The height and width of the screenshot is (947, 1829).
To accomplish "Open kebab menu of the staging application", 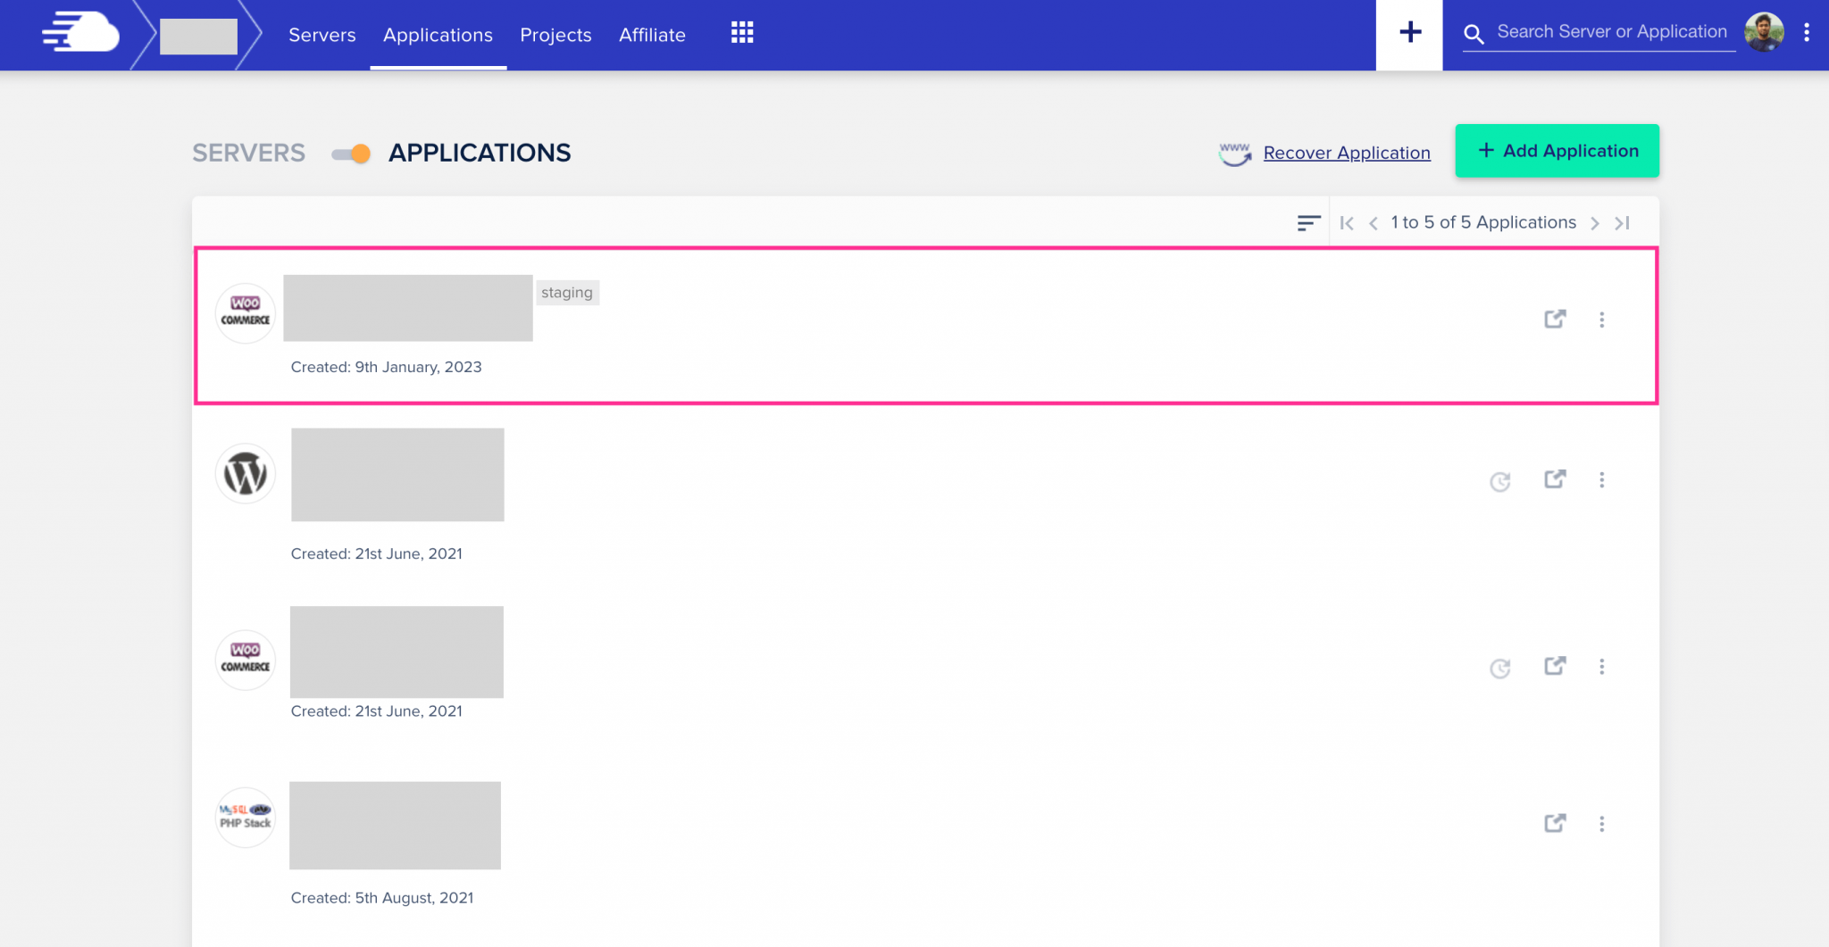I will tap(1603, 320).
